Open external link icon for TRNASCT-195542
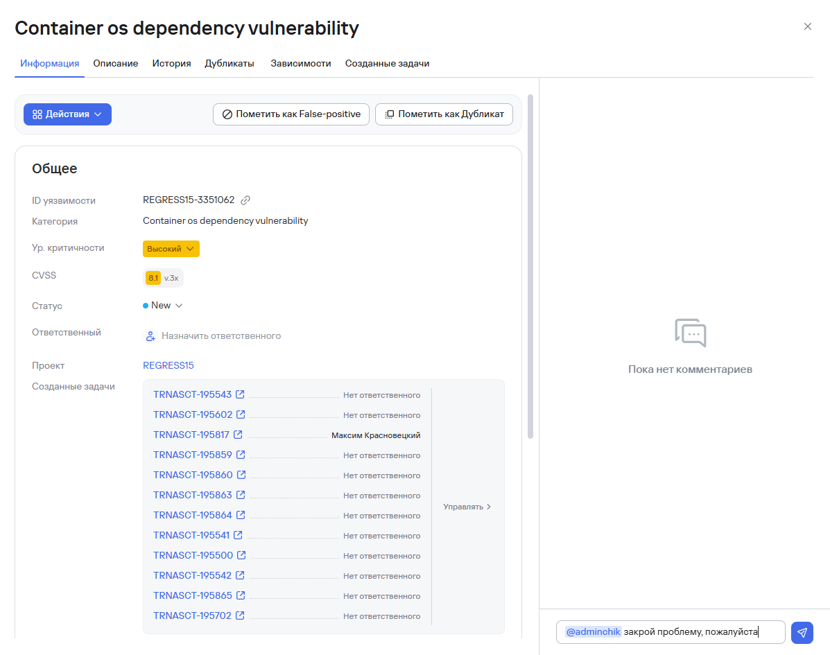Screen dimensions: 830x655 coord(240,576)
